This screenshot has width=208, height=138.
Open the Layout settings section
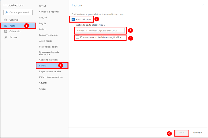(42, 6)
